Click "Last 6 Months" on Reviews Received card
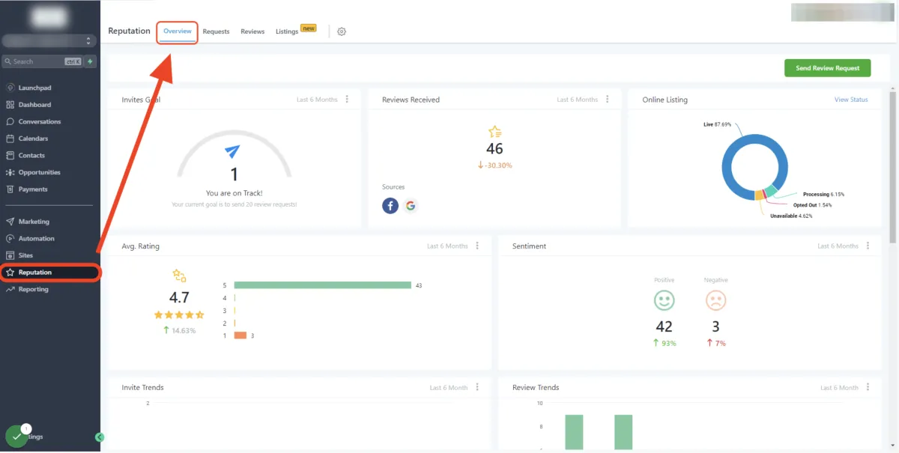The image size is (899, 453). pyautogui.click(x=578, y=100)
